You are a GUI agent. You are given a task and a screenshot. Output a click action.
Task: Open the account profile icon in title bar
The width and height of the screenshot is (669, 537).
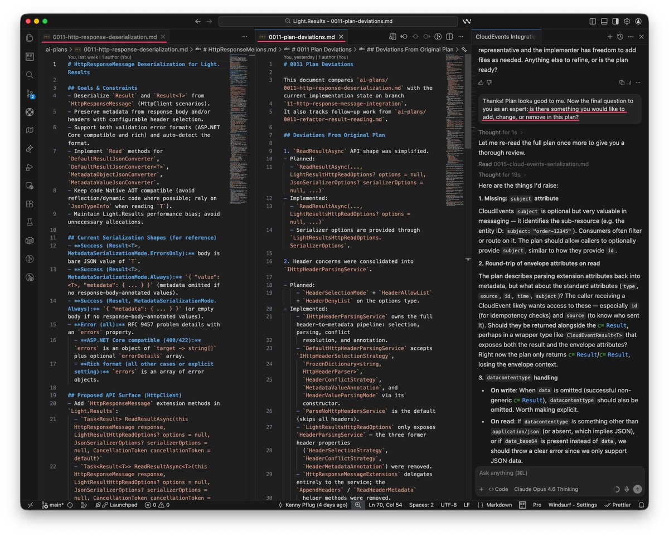638,21
